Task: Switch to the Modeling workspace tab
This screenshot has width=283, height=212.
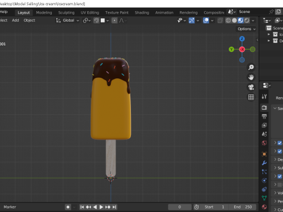Action: pos(44,12)
